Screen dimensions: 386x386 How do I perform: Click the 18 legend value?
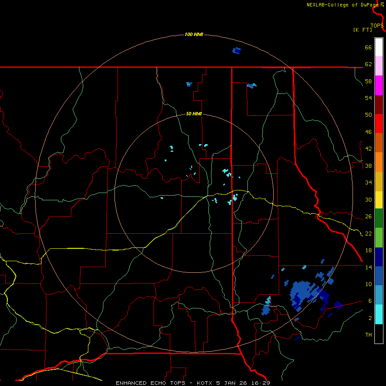tap(368, 250)
